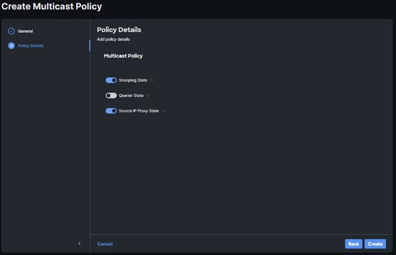Cancel the policy creation
Screen dimensions: 396x255
[105, 244]
